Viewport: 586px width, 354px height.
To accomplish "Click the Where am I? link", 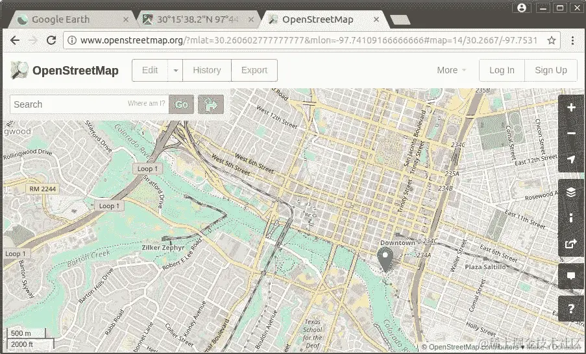I will tap(146, 104).
